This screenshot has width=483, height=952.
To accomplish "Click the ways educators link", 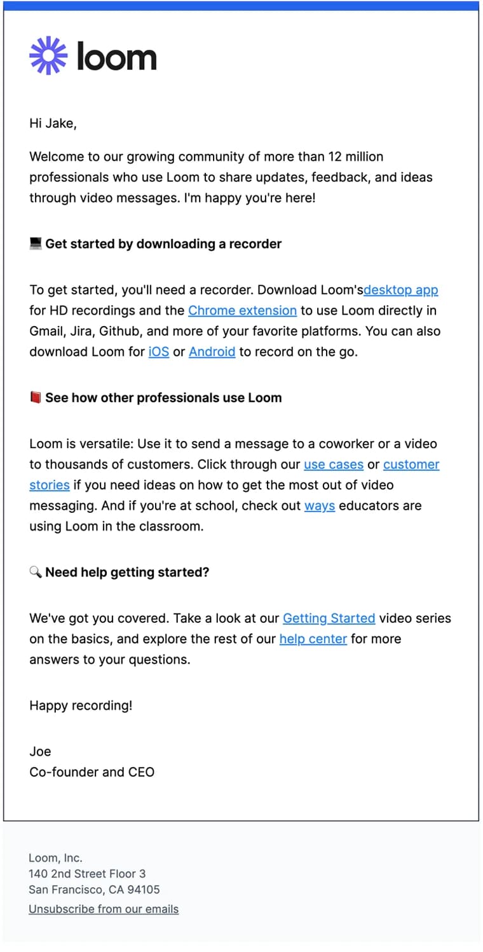I will (x=320, y=506).
